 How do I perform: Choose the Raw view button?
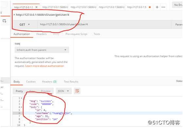(32, 91)
